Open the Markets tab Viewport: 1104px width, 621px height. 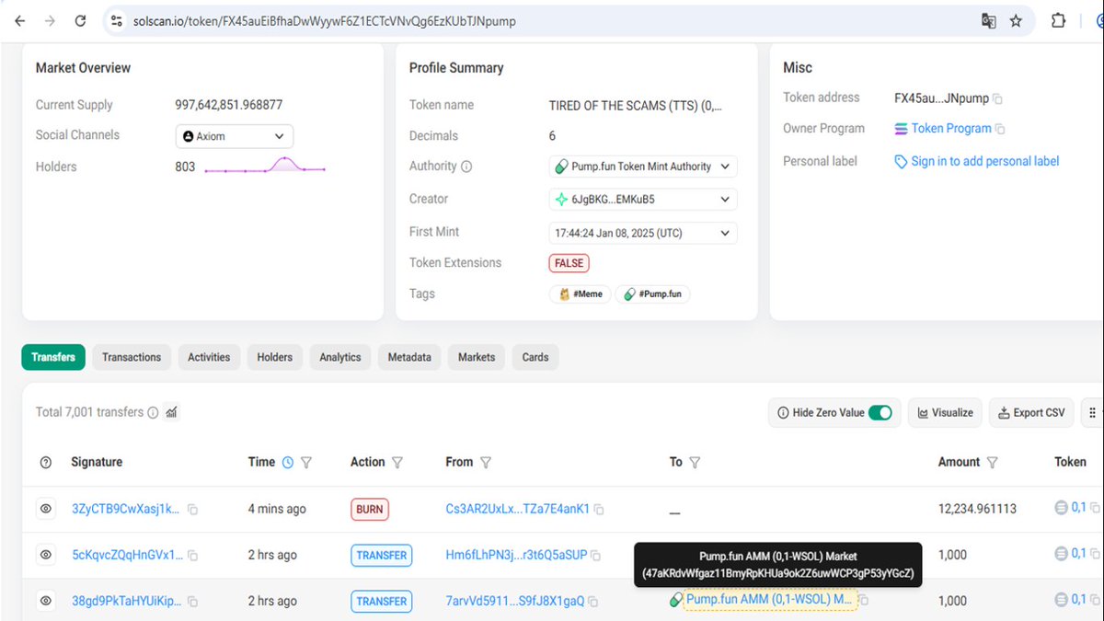click(477, 357)
